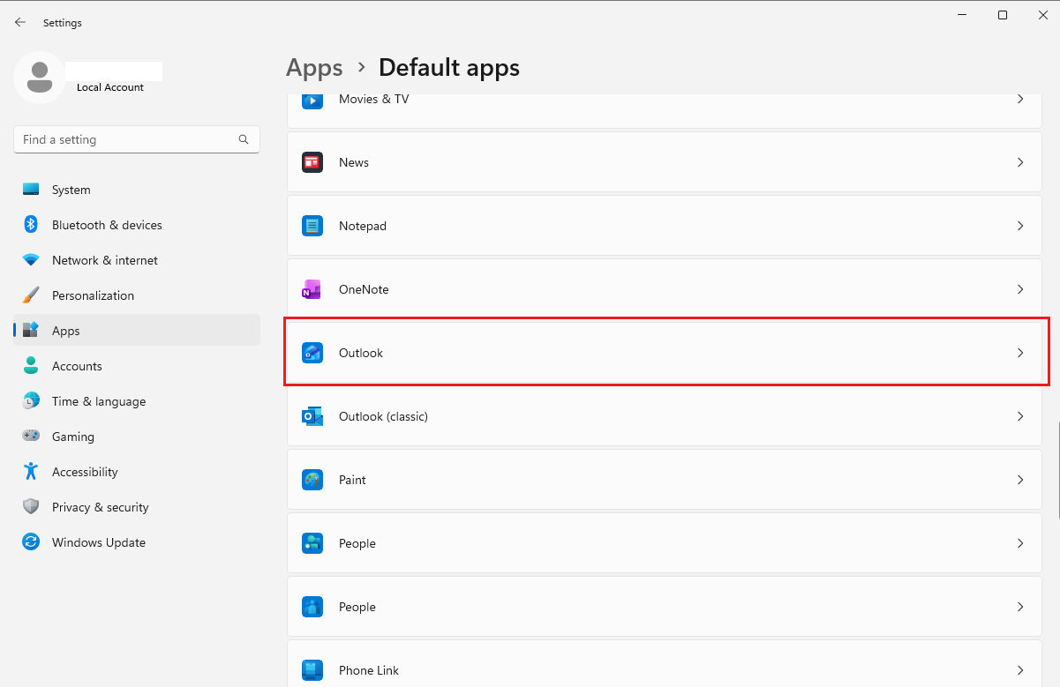Expand Phone Link defaults chevron
Screen dimensions: 1060x687
[x=1020, y=670]
